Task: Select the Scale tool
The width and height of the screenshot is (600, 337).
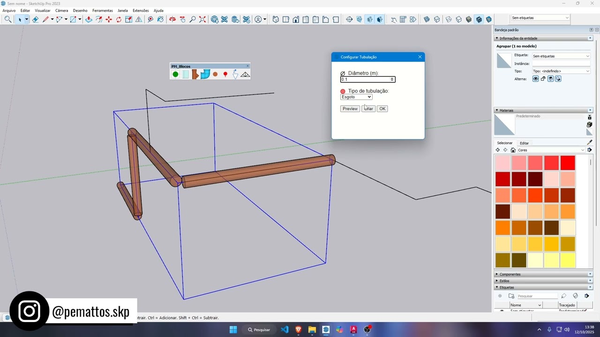Action: coord(128,19)
